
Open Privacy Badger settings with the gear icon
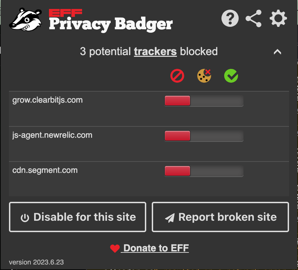278,18
